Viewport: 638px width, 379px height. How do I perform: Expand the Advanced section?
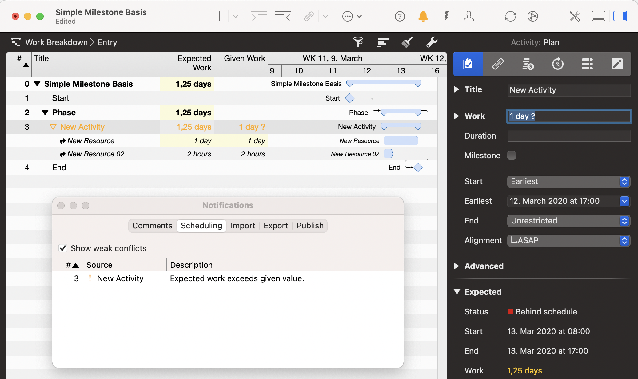point(457,266)
